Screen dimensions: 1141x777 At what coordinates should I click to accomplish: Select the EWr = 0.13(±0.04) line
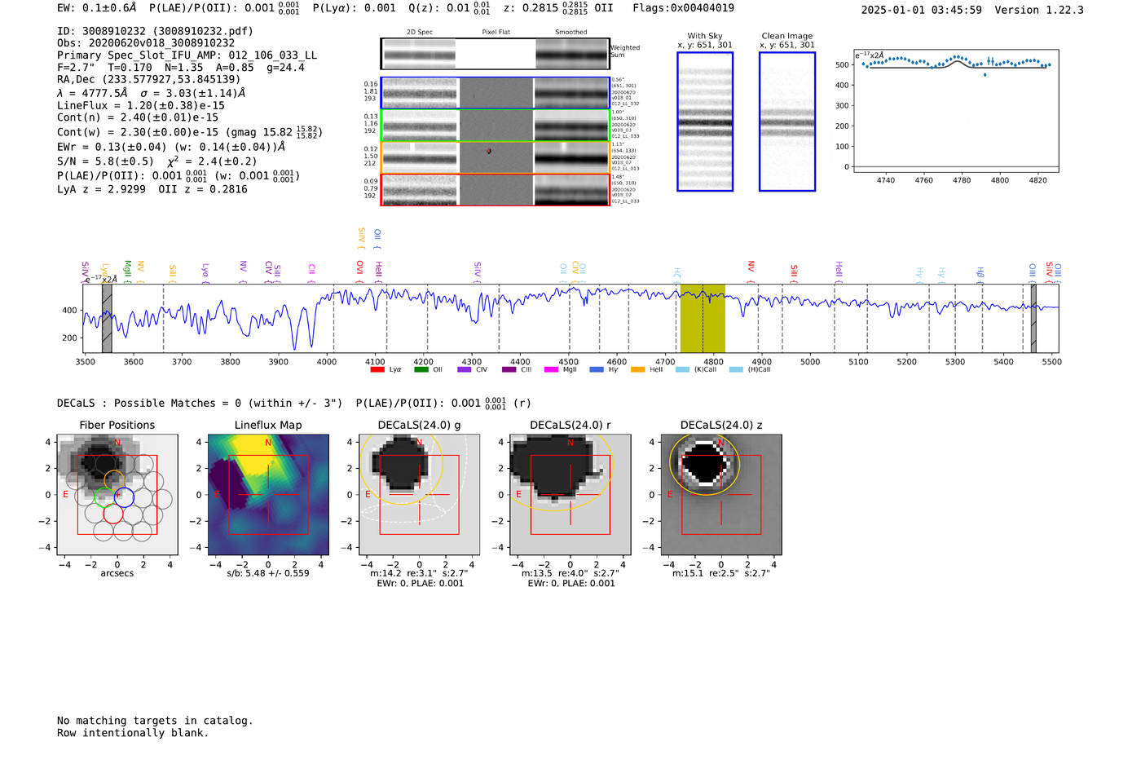click(x=171, y=147)
